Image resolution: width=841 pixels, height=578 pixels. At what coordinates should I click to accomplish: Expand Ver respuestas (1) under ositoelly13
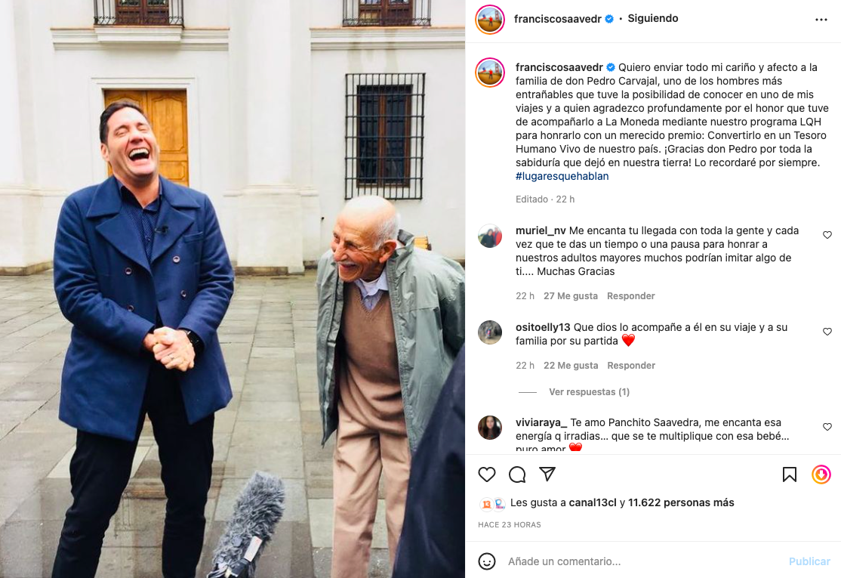coord(589,392)
